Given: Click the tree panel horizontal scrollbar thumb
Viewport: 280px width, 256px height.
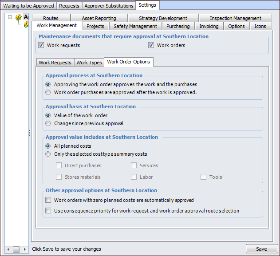Looking at the screenshot, I should point(16,249).
